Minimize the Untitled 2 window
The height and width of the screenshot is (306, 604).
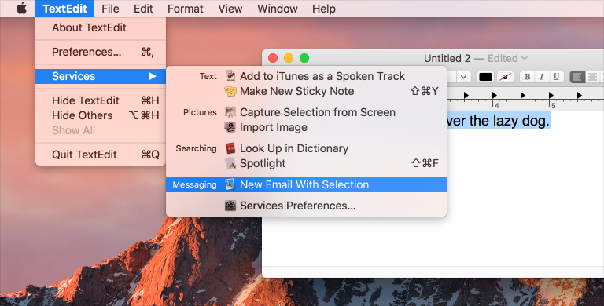pyautogui.click(x=289, y=58)
